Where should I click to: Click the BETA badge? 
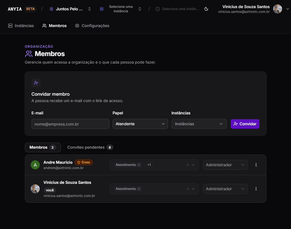coord(30,9)
